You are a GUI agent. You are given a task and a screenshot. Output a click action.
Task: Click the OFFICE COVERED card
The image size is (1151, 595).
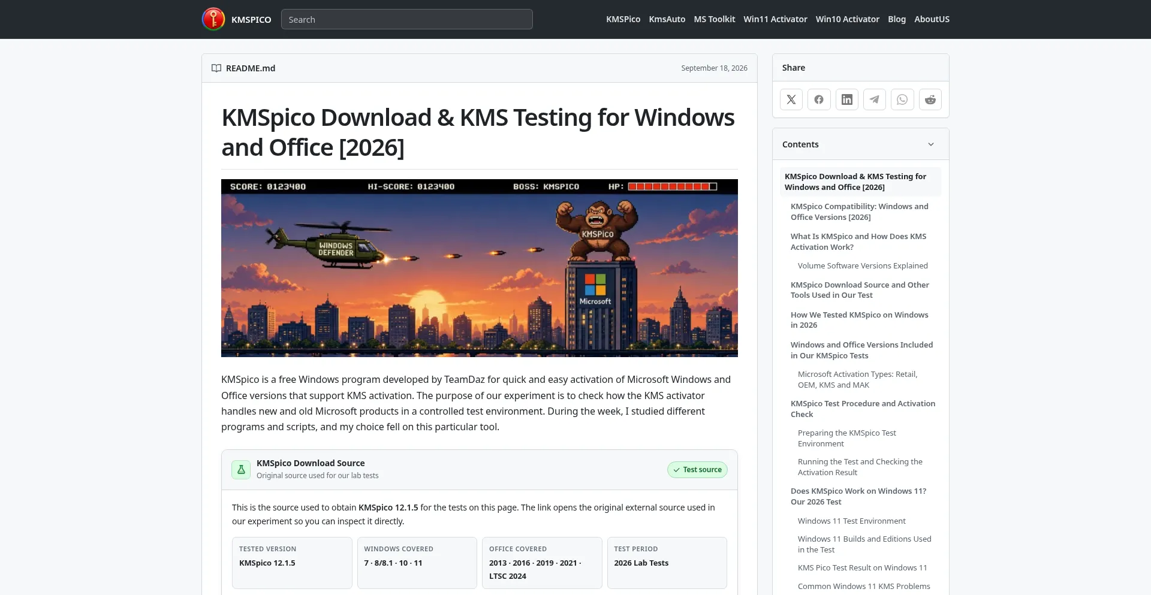tap(542, 563)
